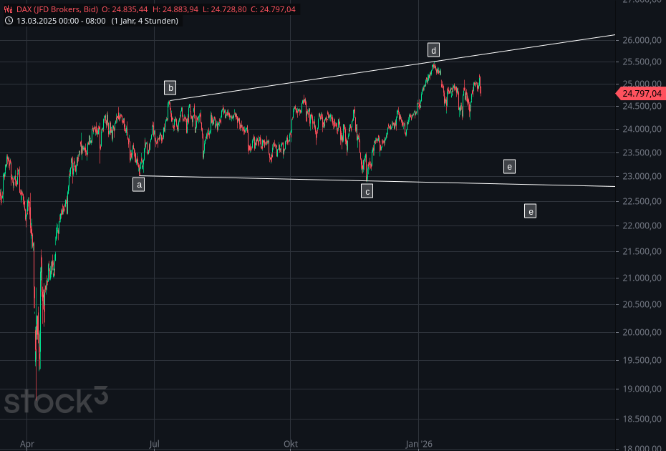Image resolution: width=666 pixels, height=451 pixels.
Task: Click the clock icon beside the date range
Action: (x=9, y=21)
